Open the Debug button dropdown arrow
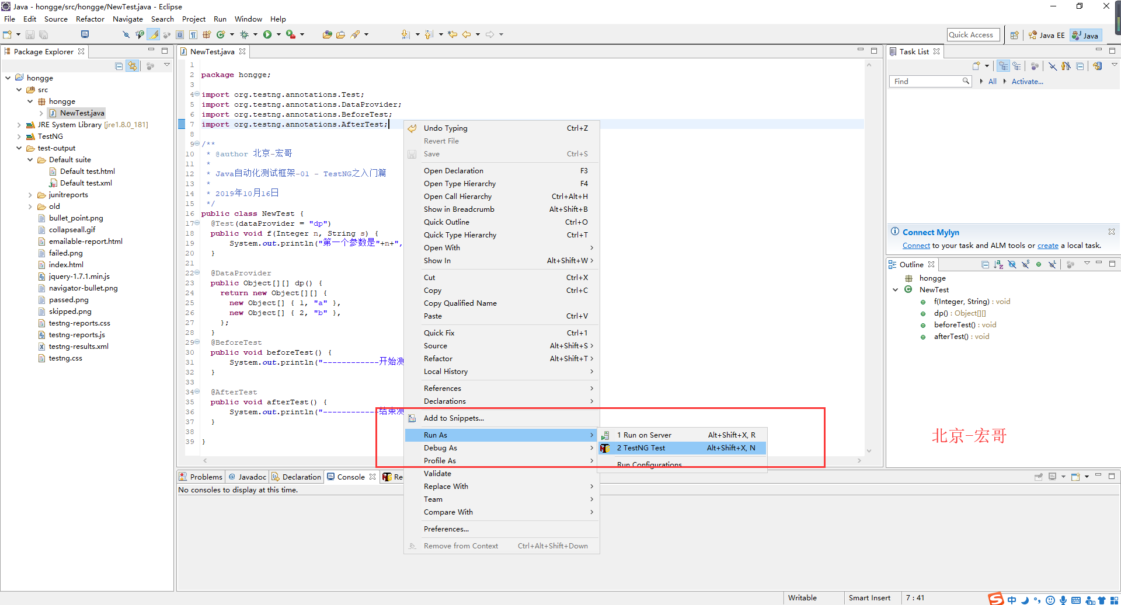Image resolution: width=1121 pixels, height=605 pixels. (255, 34)
